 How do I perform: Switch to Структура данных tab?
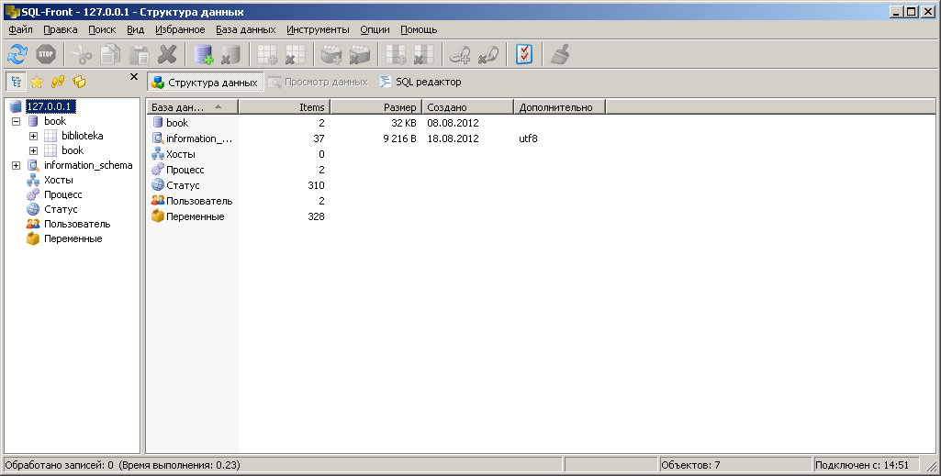(206, 83)
